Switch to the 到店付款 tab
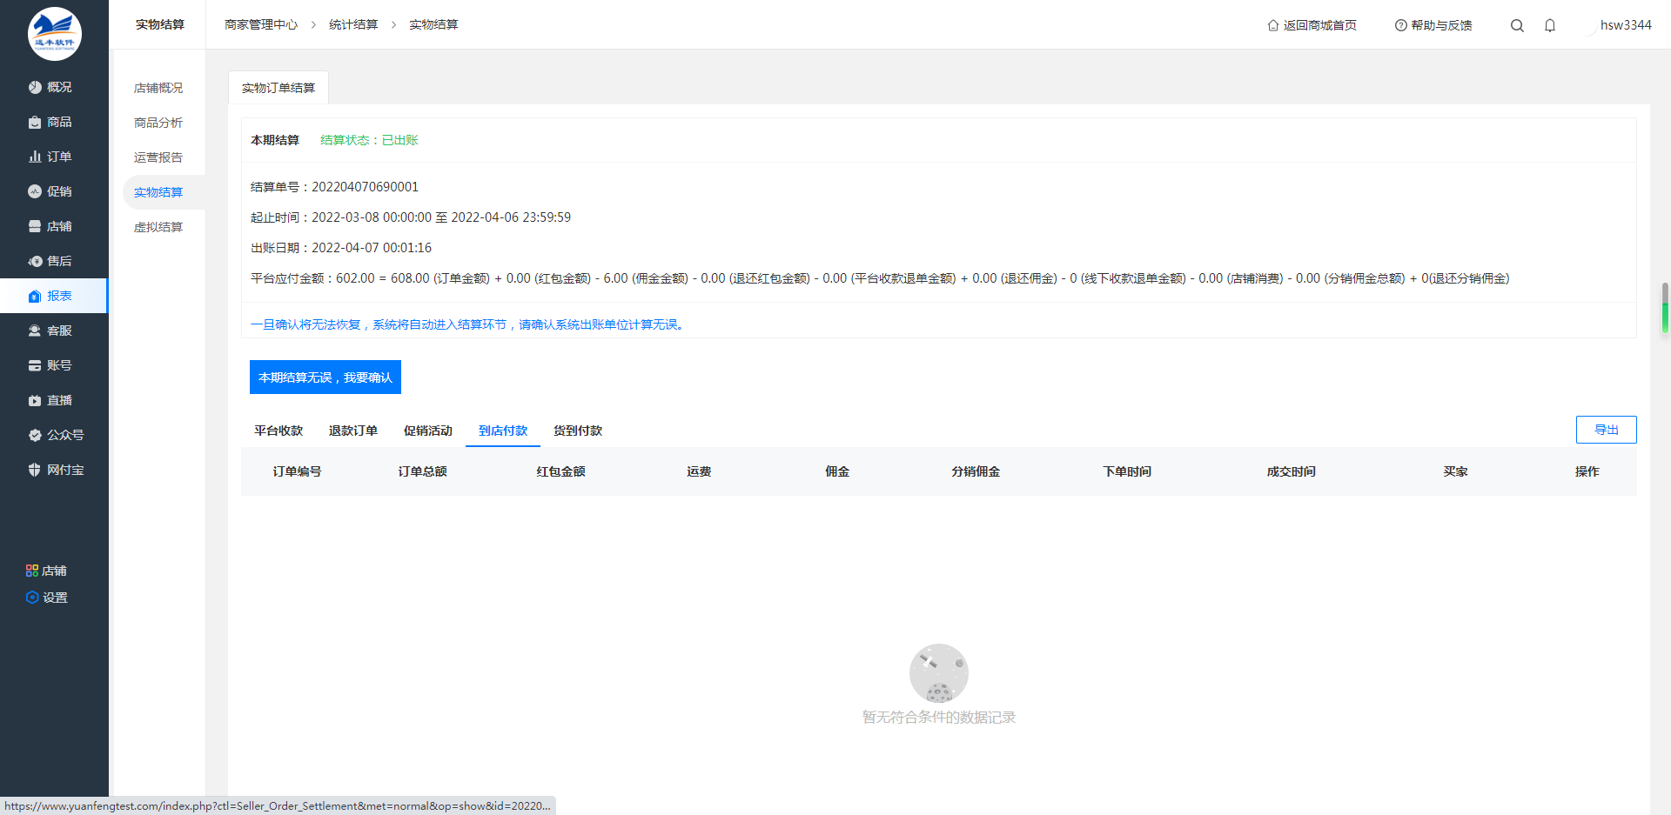The image size is (1671, 815). pos(503,431)
